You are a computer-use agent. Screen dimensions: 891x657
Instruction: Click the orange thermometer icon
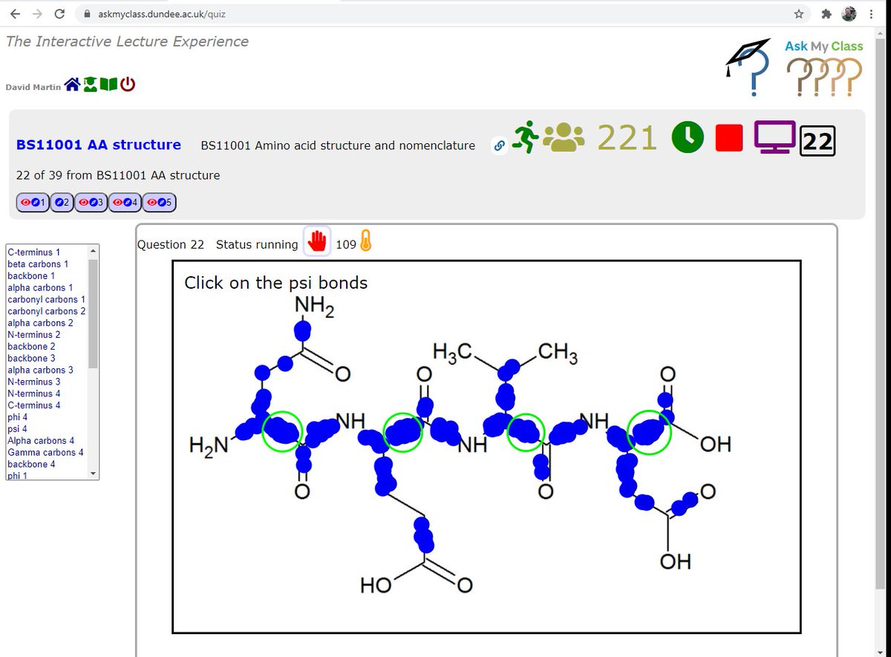point(365,242)
